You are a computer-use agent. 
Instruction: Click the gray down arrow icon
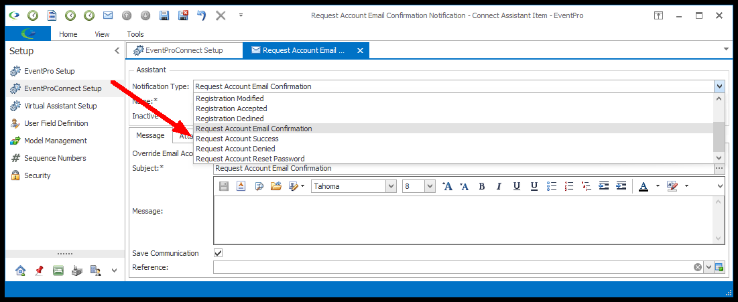(x=145, y=15)
